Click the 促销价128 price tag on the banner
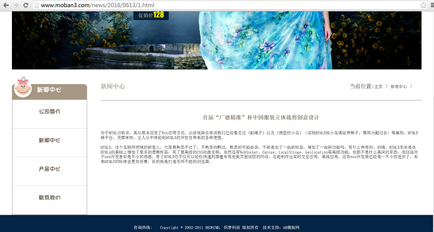Screen dimensions: 434x232 click(x=151, y=15)
